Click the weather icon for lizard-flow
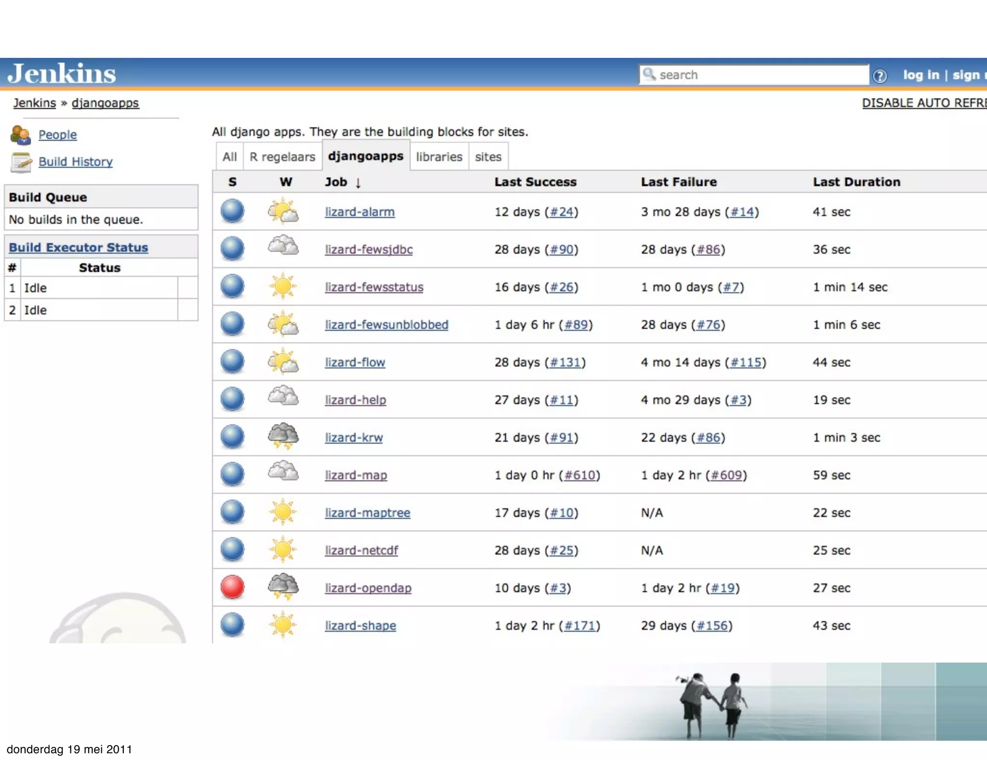The height and width of the screenshot is (760, 987). tap(283, 361)
